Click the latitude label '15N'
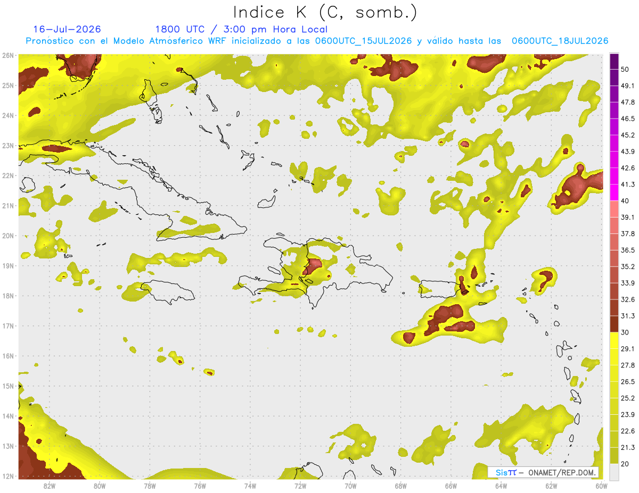 coord(8,386)
